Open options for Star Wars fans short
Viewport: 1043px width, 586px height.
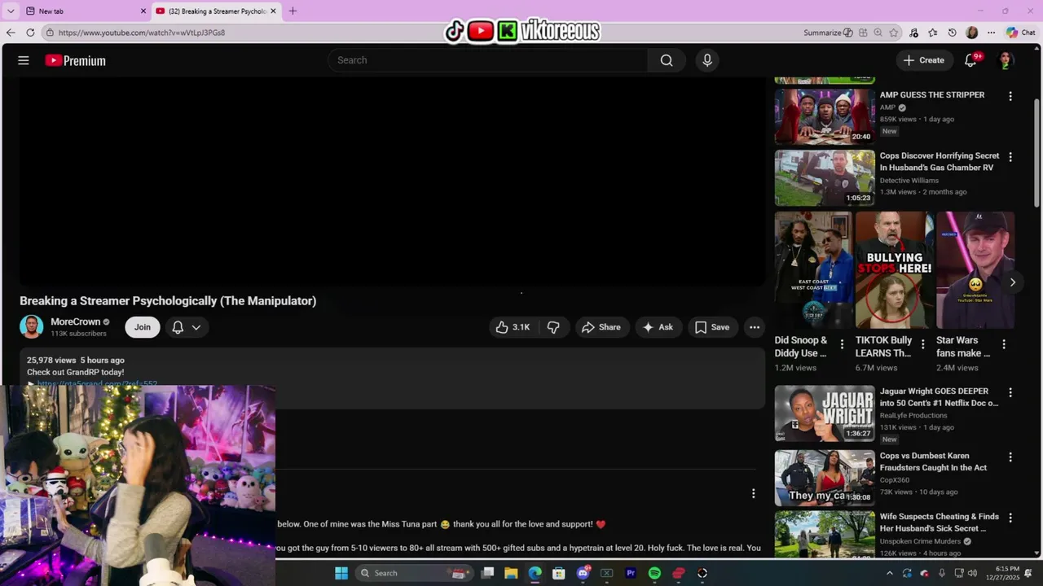pos(1004,344)
